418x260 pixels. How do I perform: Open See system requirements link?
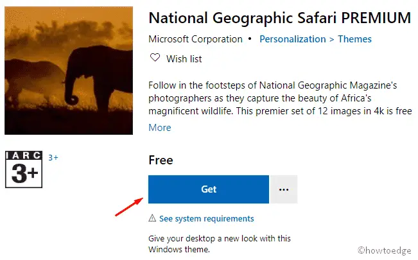click(x=206, y=218)
